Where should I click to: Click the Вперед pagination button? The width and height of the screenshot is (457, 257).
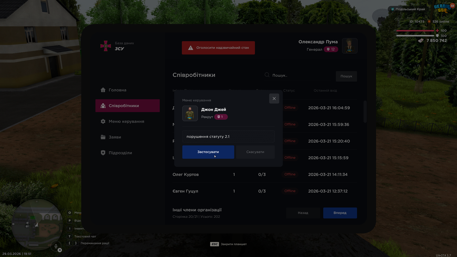340,213
